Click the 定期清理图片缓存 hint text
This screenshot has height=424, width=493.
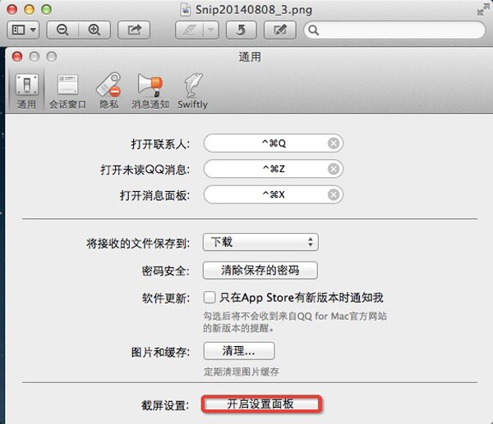[x=242, y=372]
